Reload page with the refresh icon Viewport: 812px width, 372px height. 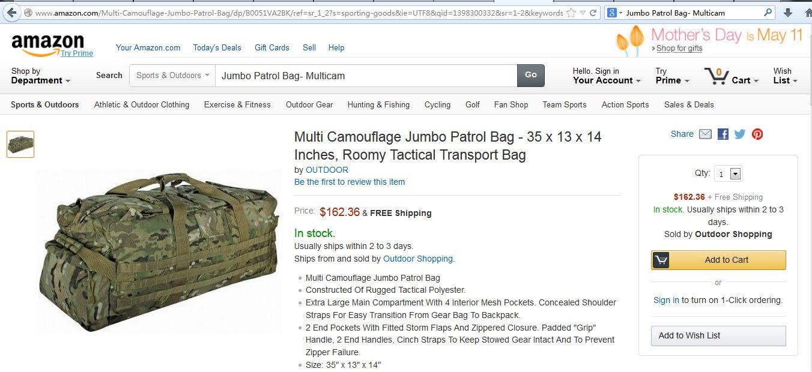593,13
